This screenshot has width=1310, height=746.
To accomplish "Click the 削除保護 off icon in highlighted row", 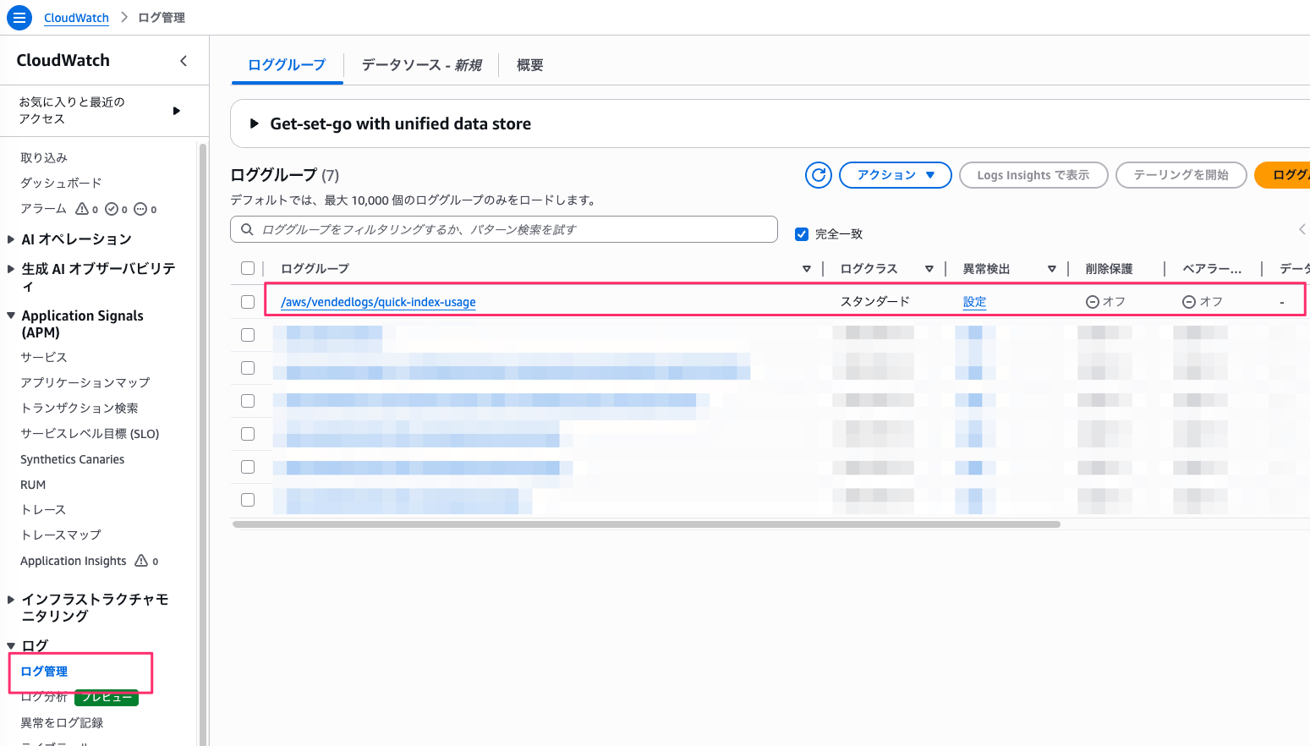I will click(x=1093, y=300).
